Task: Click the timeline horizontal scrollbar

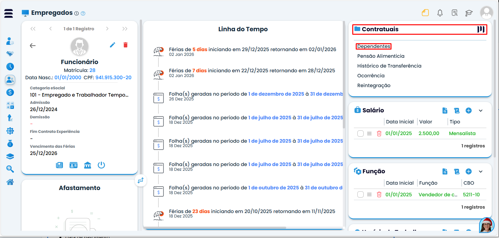Action: [215, 228]
